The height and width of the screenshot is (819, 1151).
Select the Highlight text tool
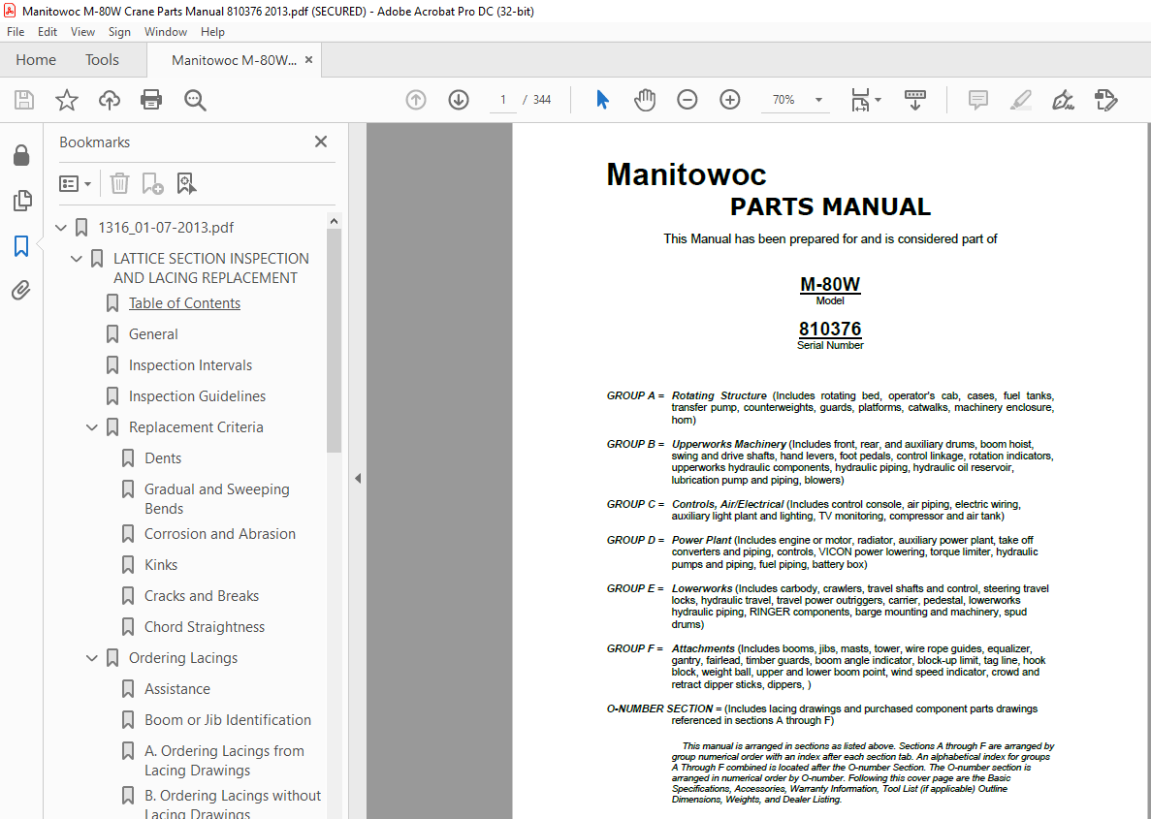pyautogui.click(x=1020, y=100)
